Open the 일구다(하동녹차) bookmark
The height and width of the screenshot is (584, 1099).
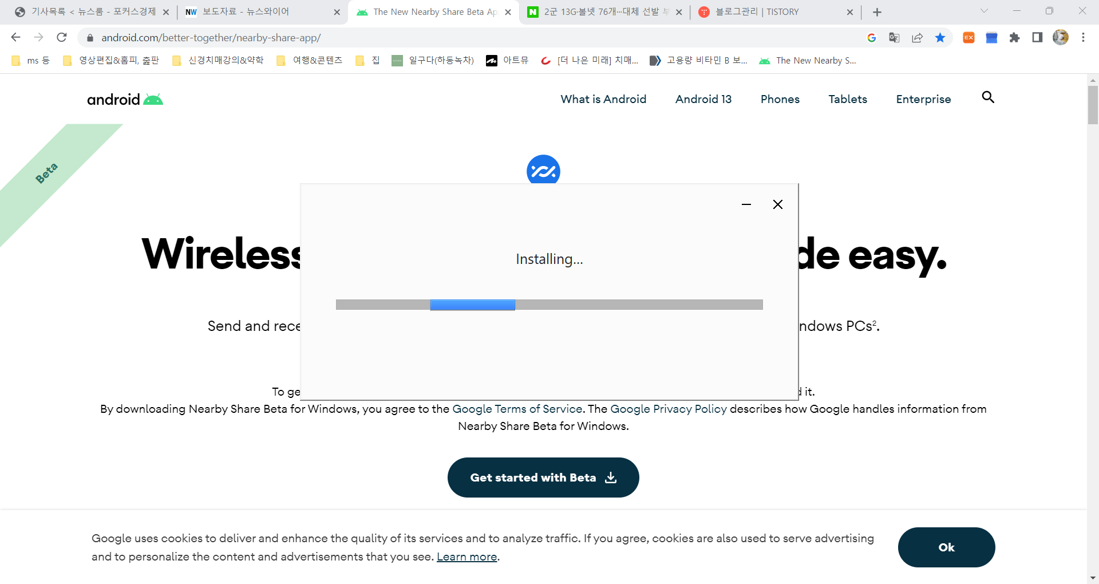(433, 61)
